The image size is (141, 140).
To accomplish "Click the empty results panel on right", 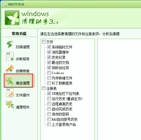I will click(x=119, y=89).
